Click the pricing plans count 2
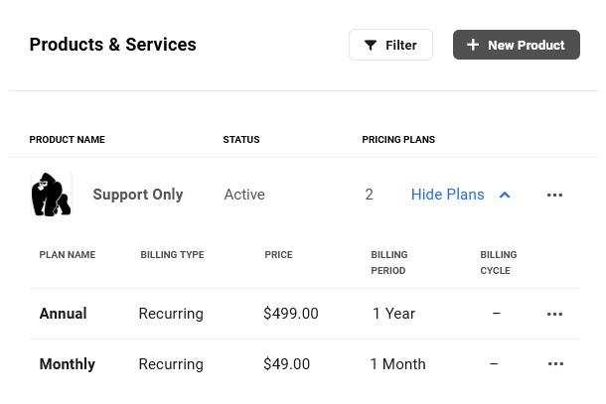The image size is (606, 404). coord(370,195)
